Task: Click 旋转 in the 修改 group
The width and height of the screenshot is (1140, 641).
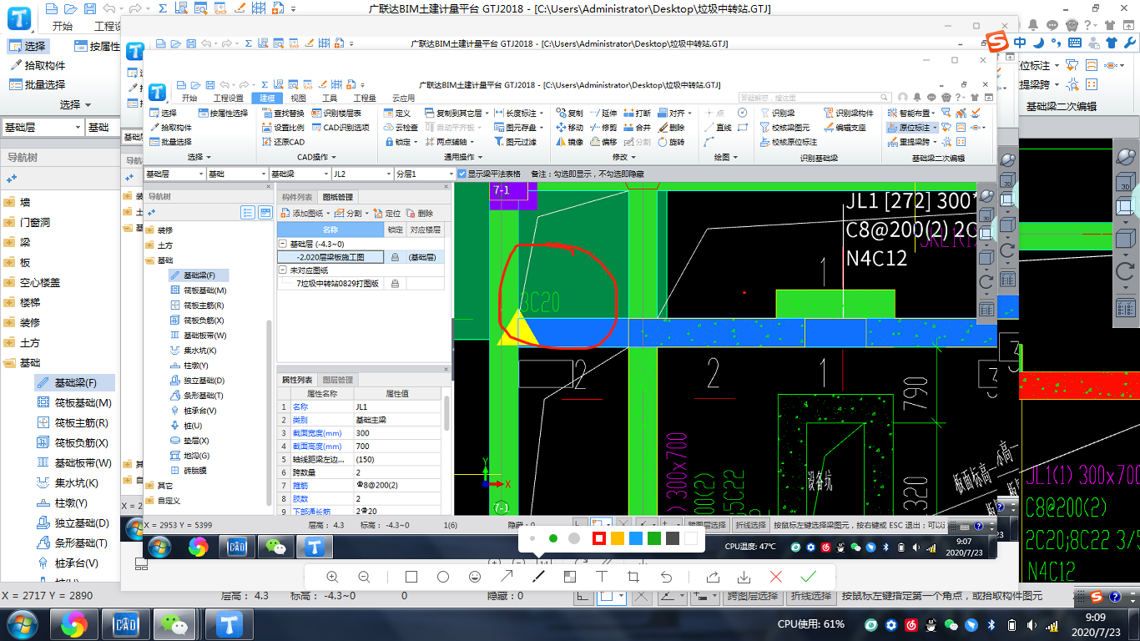Action: [x=670, y=142]
